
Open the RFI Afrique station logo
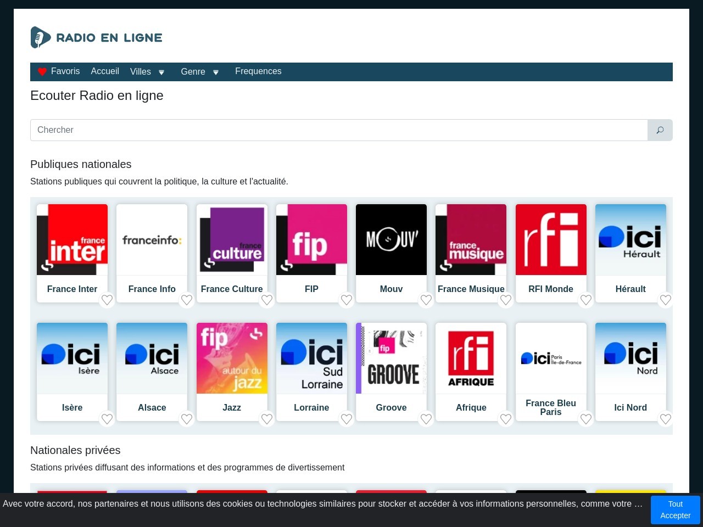coord(471,358)
